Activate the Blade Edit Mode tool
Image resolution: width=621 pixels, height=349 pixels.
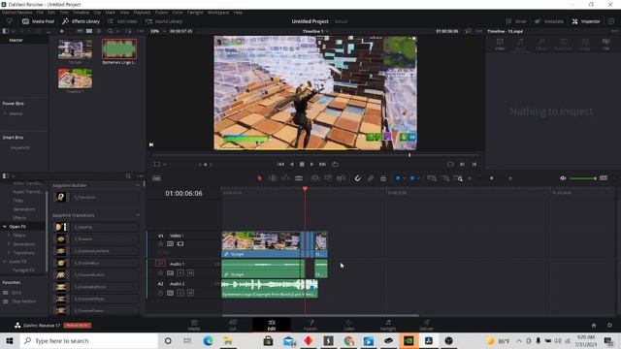point(299,178)
